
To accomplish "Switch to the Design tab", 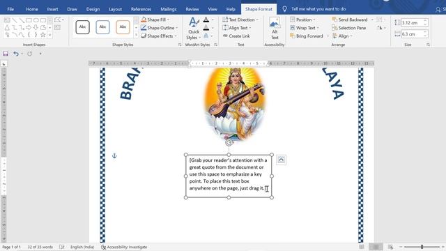I will [93, 9].
